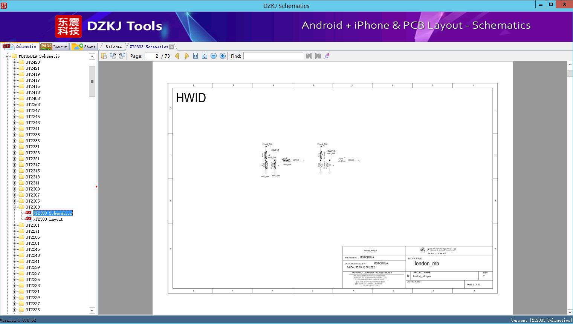Screen dimensions: 573x324
Task: Select the XT2229 tree folder
Action: coord(33,298)
